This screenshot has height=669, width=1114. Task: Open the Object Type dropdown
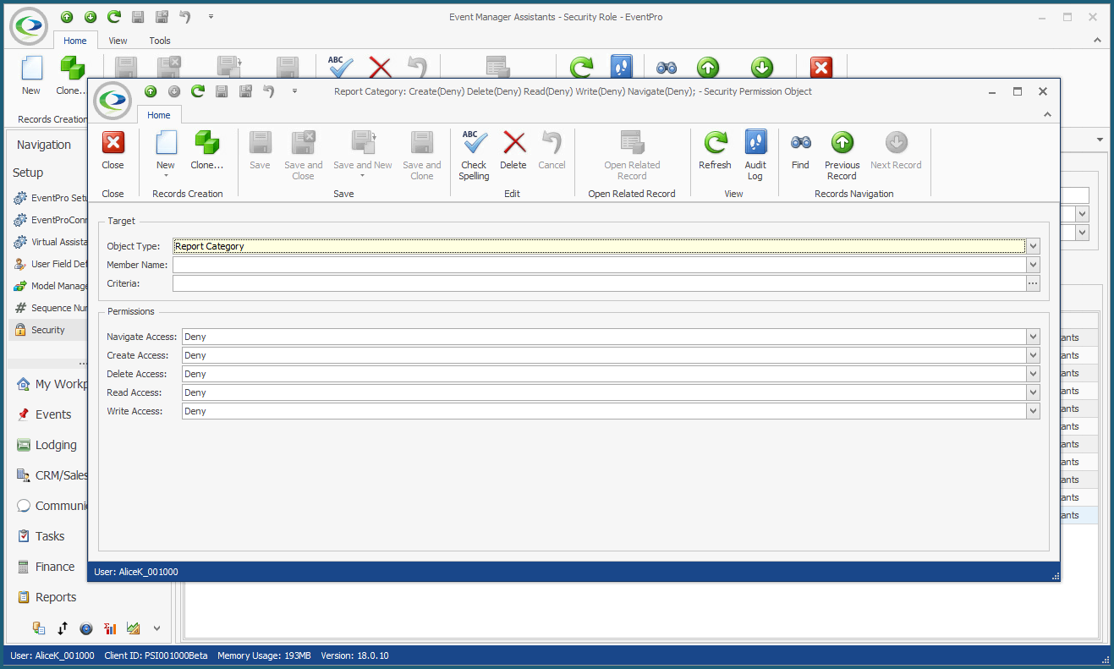1033,246
